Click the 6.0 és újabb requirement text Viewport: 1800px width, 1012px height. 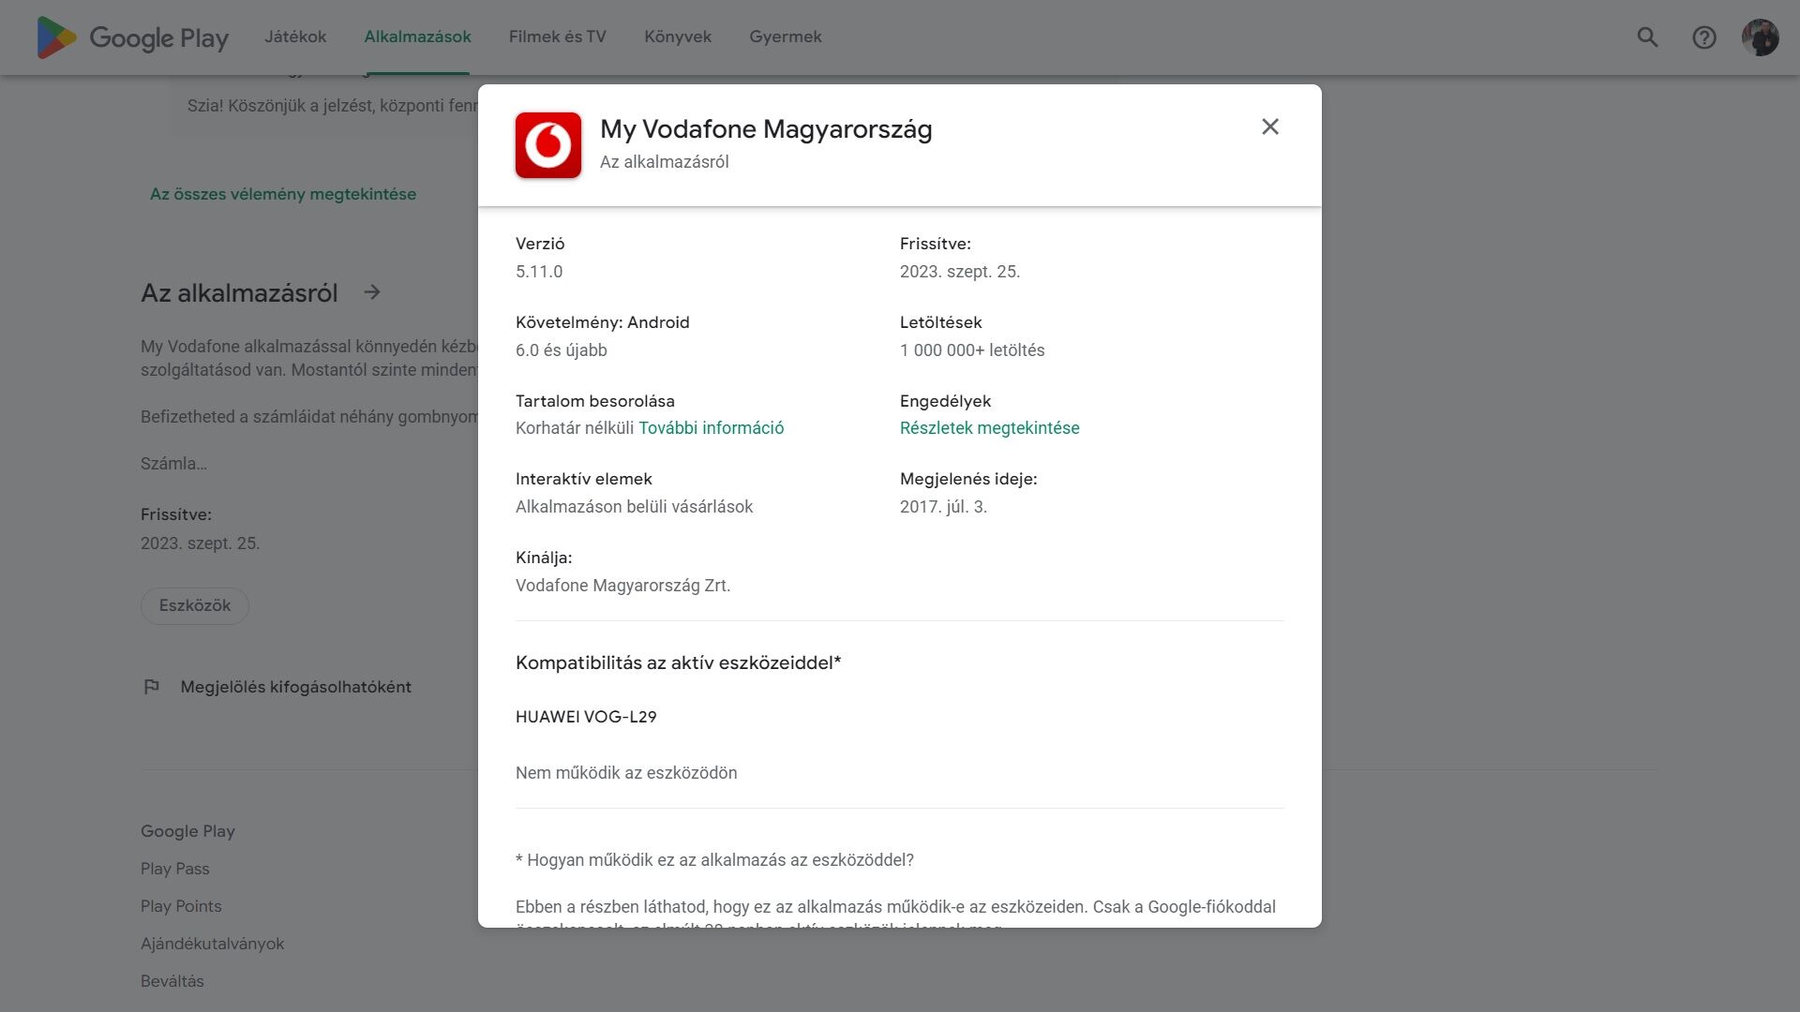click(x=562, y=350)
